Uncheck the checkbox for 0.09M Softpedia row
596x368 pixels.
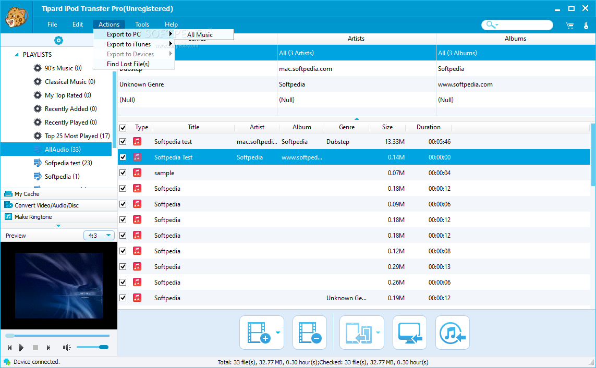(123, 204)
